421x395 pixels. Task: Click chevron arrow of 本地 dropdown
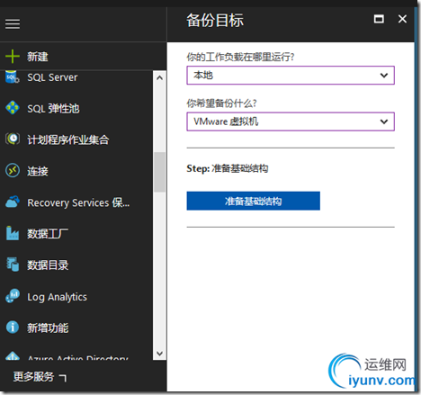tap(384, 76)
